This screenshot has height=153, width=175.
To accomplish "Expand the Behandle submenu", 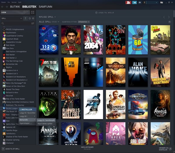I will (x=27, y=120).
